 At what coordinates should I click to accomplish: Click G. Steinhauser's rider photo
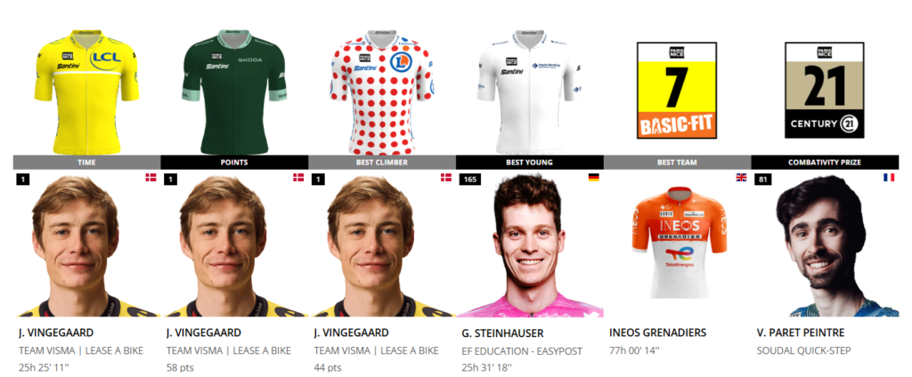[x=530, y=244]
